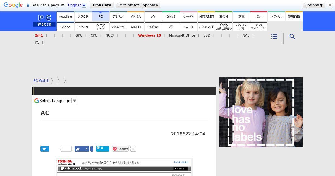Click the NAS topic link
This screenshot has width=335, height=176.
[x=246, y=35]
